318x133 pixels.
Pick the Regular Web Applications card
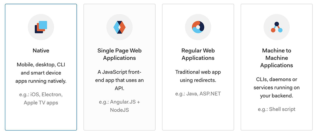coord(198,67)
